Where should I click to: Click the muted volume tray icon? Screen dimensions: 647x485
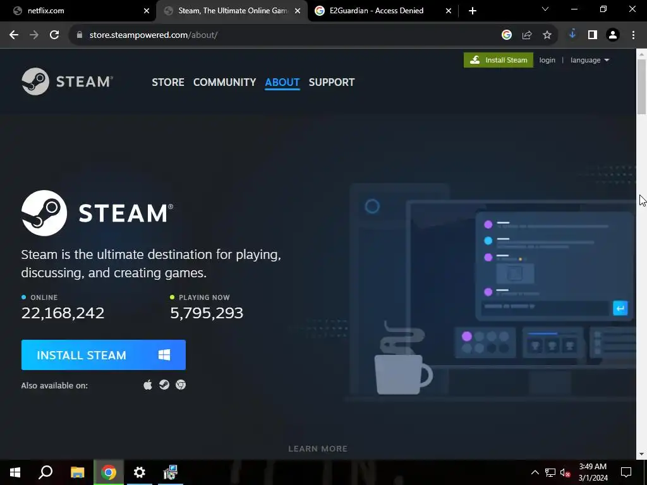click(565, 472)
